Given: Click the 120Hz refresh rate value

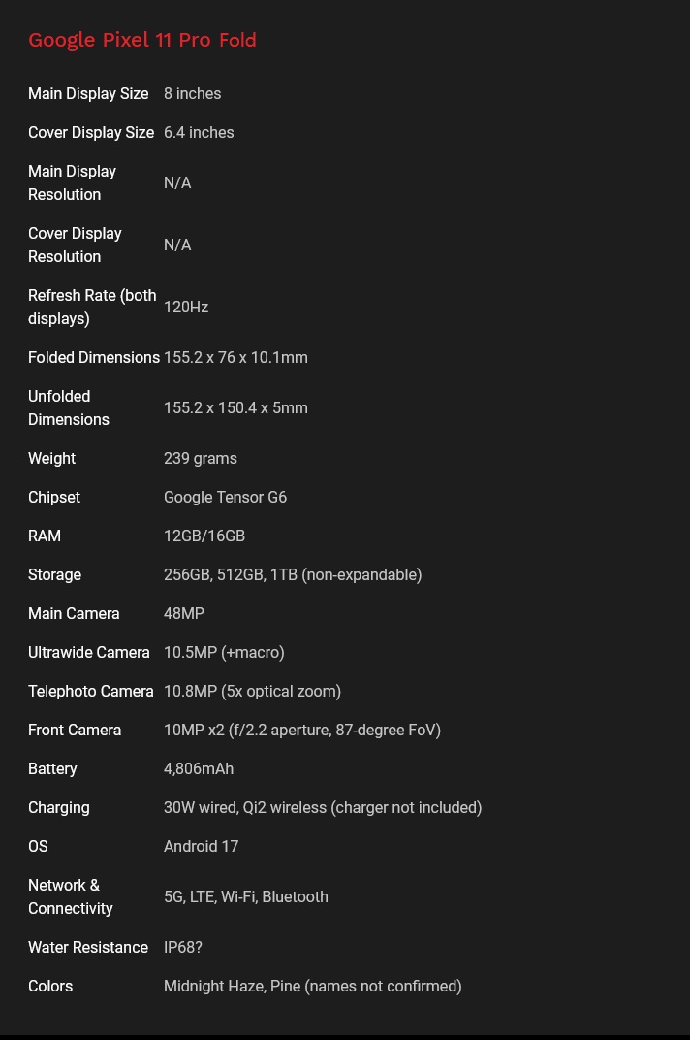Looking at the screenshot, I should click(x=186, y=308).
